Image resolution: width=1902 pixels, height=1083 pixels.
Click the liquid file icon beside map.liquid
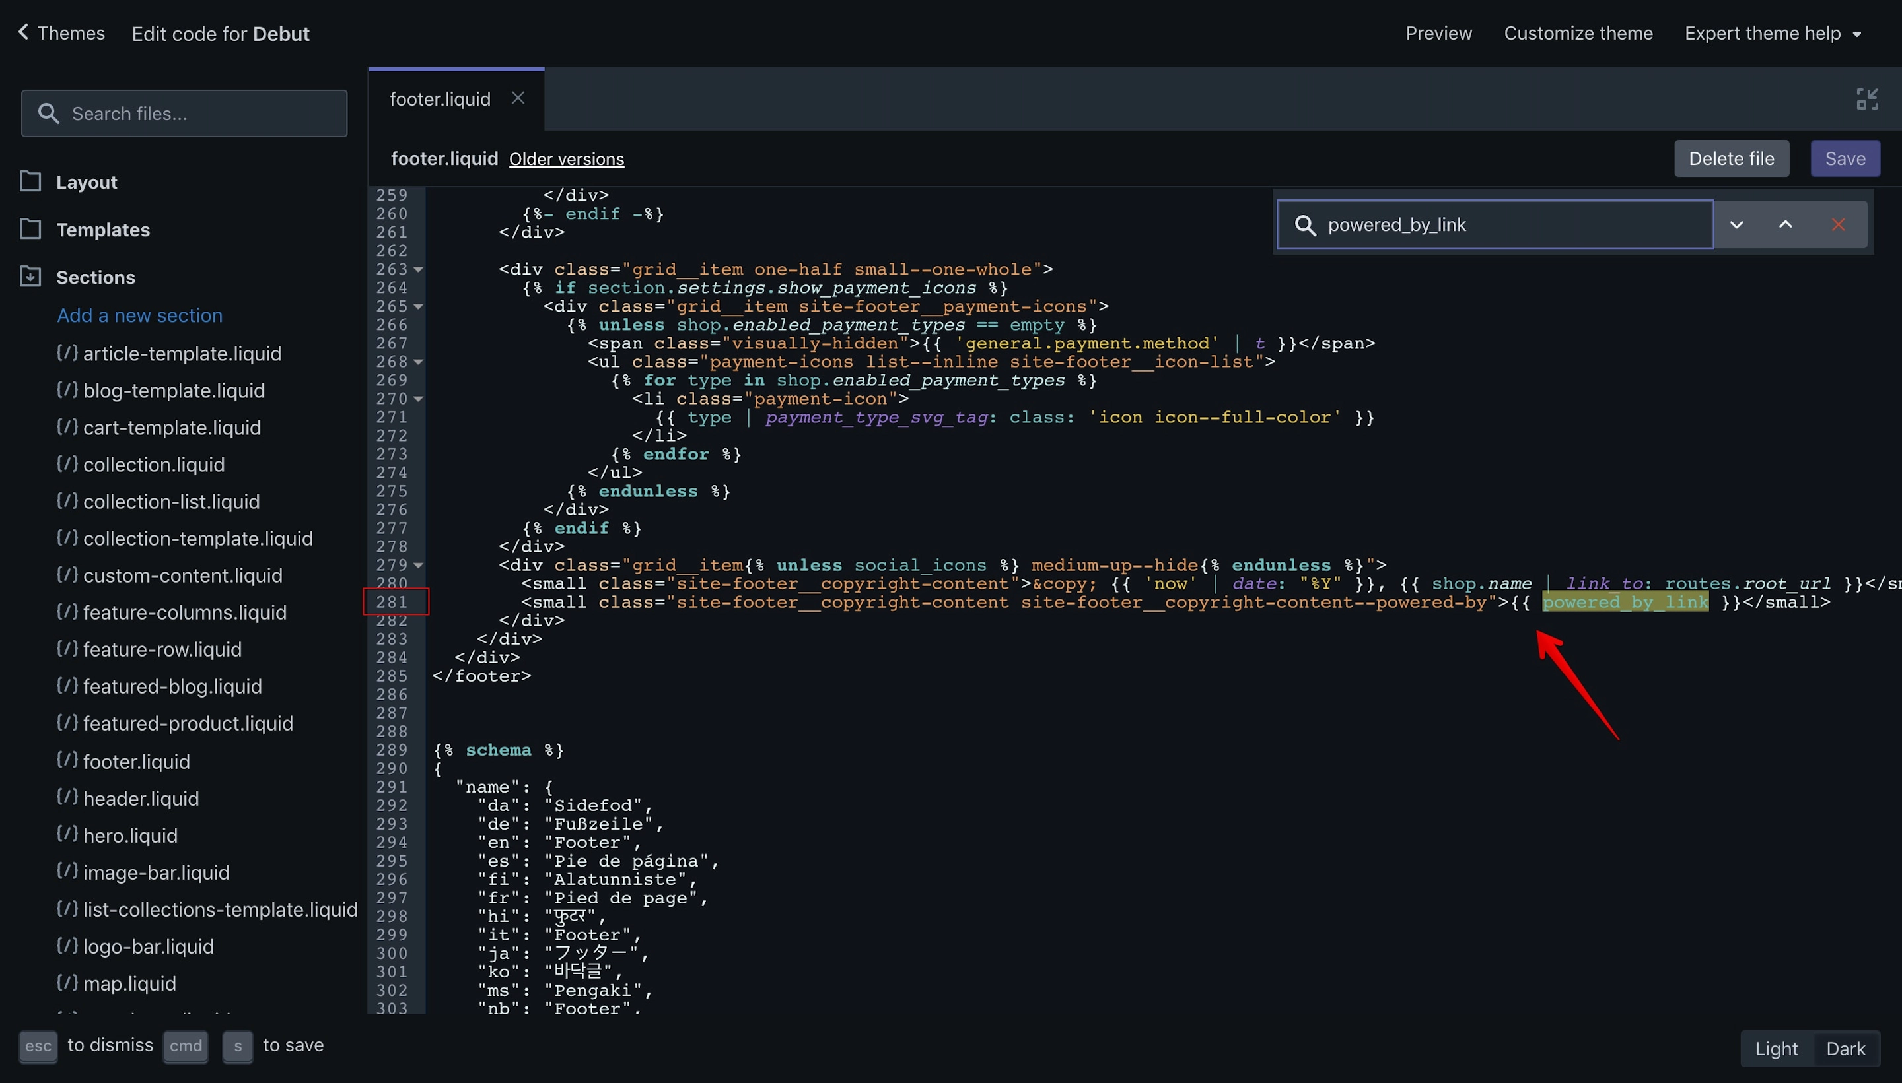pos(67,982)
